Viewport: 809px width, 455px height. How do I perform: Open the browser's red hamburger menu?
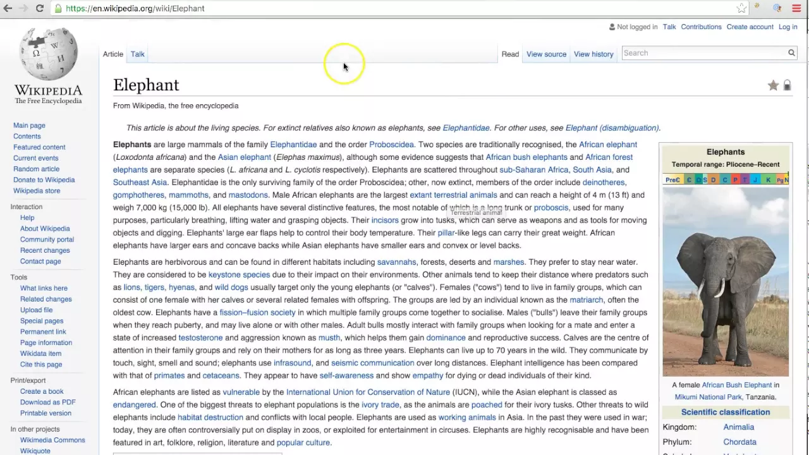[x=796, y=8]
